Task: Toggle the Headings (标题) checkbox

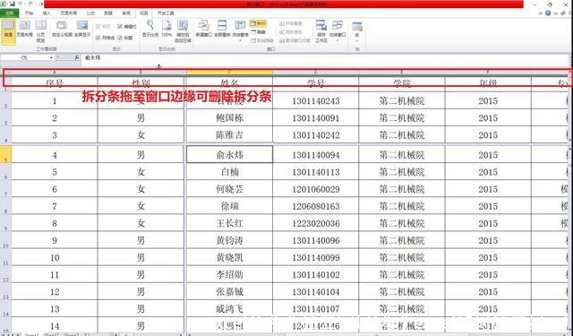Action: pos(125,38)
